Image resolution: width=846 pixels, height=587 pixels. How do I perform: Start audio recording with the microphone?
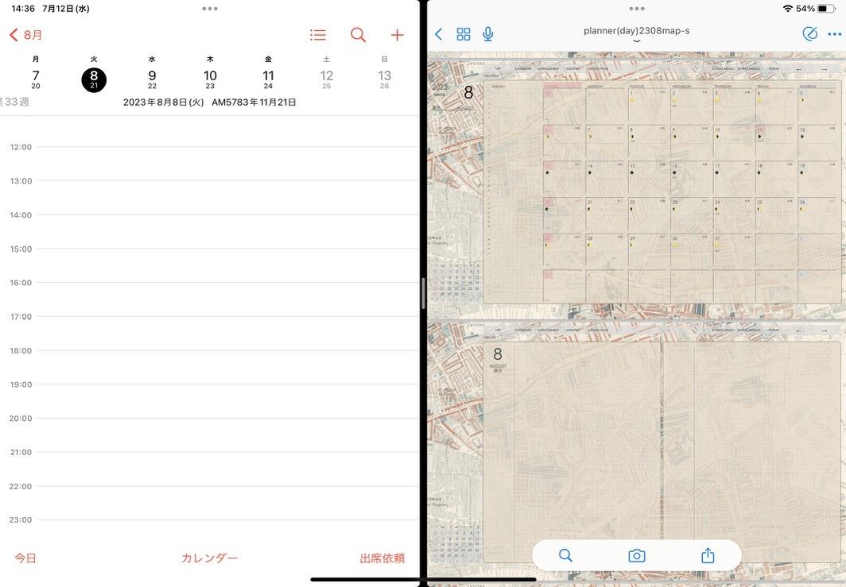click(487, 34)
